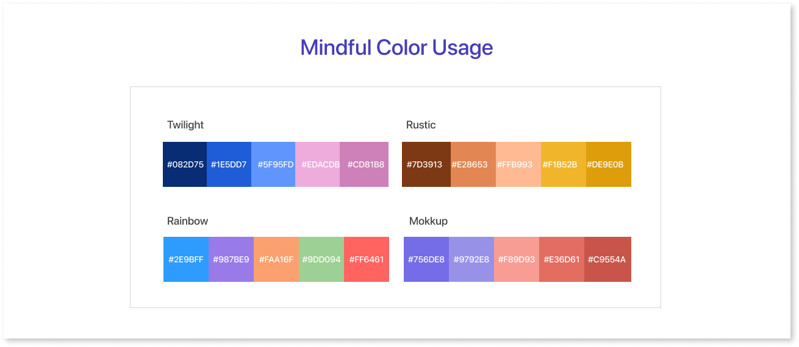Click the Rainbow palette label
Viewport: 799px width, 347px height.
(x=188, y=221)
